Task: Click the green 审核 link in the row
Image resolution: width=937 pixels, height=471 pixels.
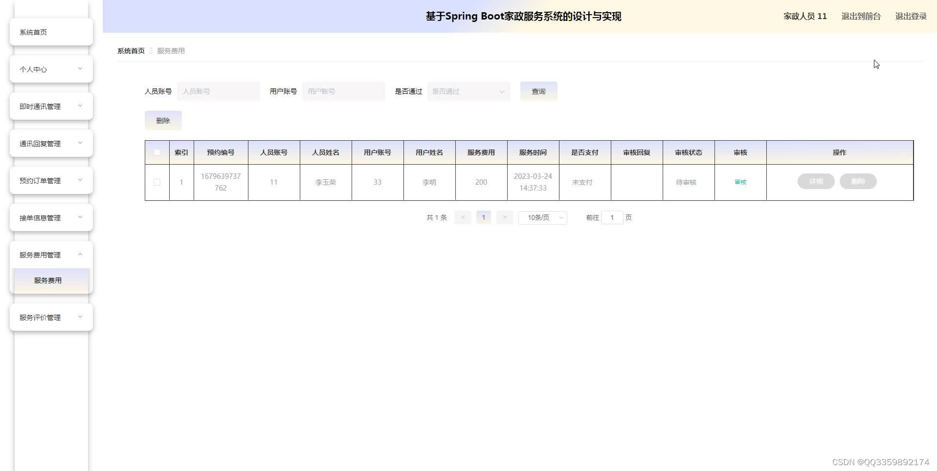Action: click(740, 182)
